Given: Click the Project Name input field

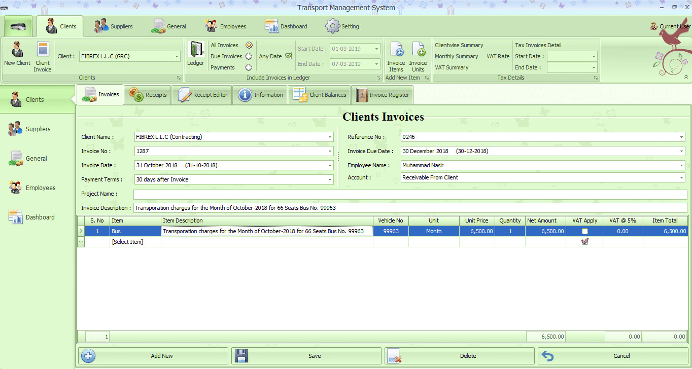Looking at the screenshot, I should pos(410,195).
